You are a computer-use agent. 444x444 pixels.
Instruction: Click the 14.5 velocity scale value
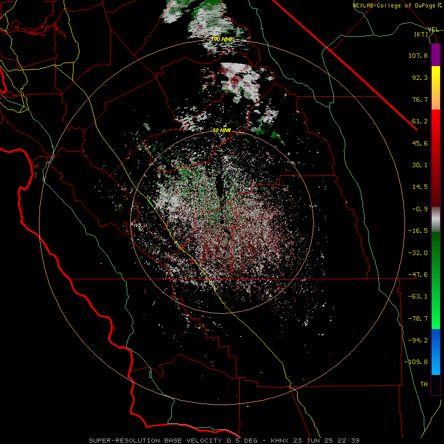[420, 187]
